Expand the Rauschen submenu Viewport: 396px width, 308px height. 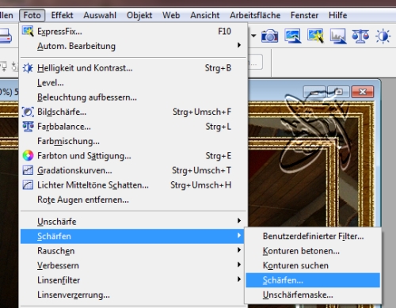[133, 251]
